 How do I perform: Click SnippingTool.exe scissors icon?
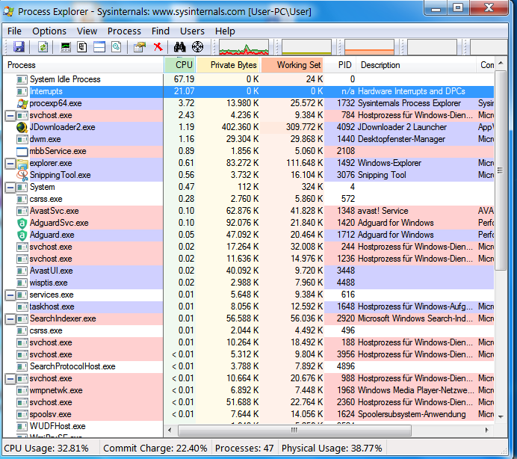tap(22, 175)
